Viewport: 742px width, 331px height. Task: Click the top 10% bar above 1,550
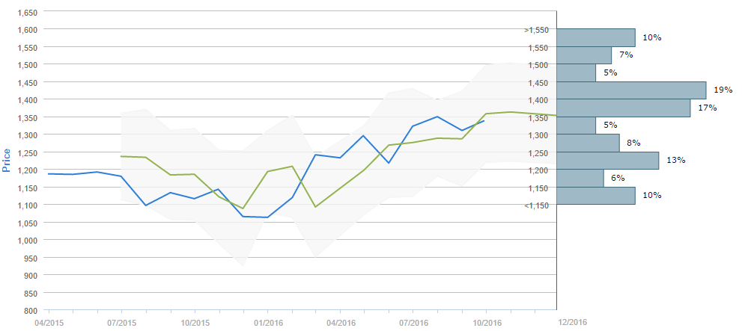(x=595, y=37)
